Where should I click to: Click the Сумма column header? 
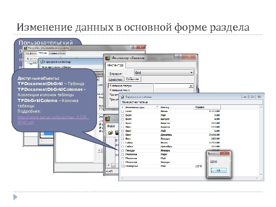click(207, 107)
